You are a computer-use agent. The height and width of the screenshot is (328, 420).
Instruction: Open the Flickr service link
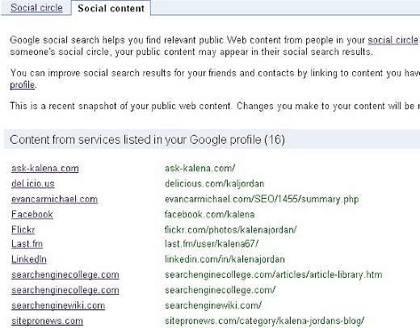tap(23, 229)
